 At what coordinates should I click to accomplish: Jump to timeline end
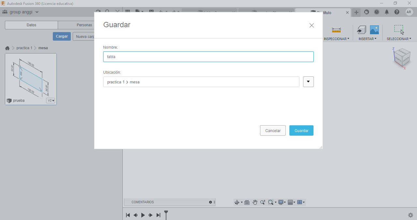[x=158, y=215]
